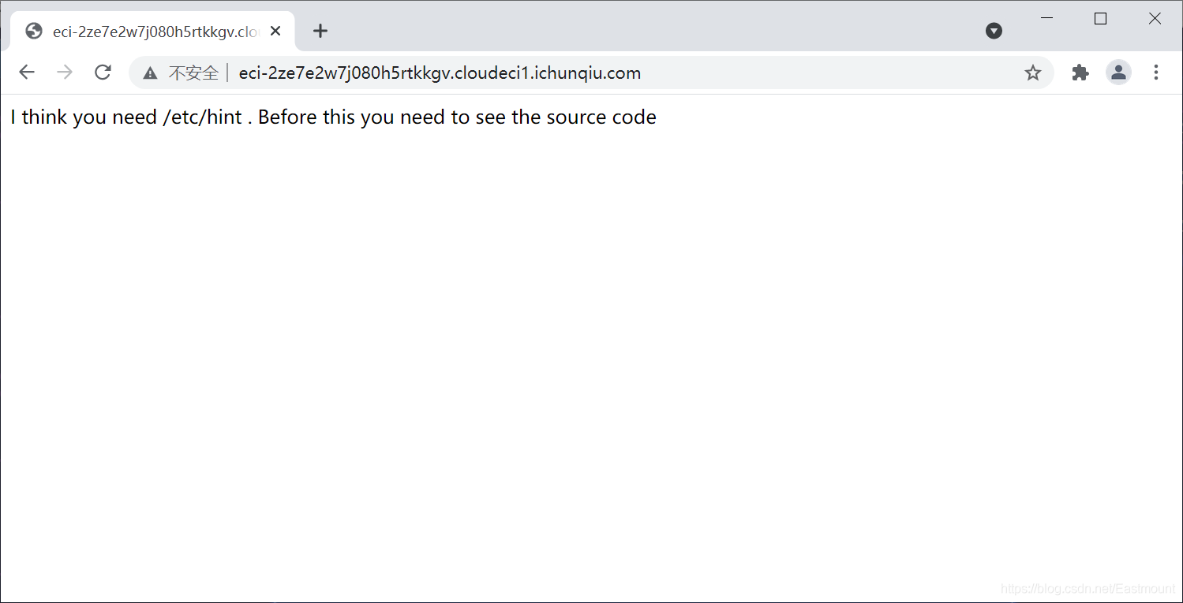
Task: Click the not-secure warning triangle icon
Action: (150, 73)
